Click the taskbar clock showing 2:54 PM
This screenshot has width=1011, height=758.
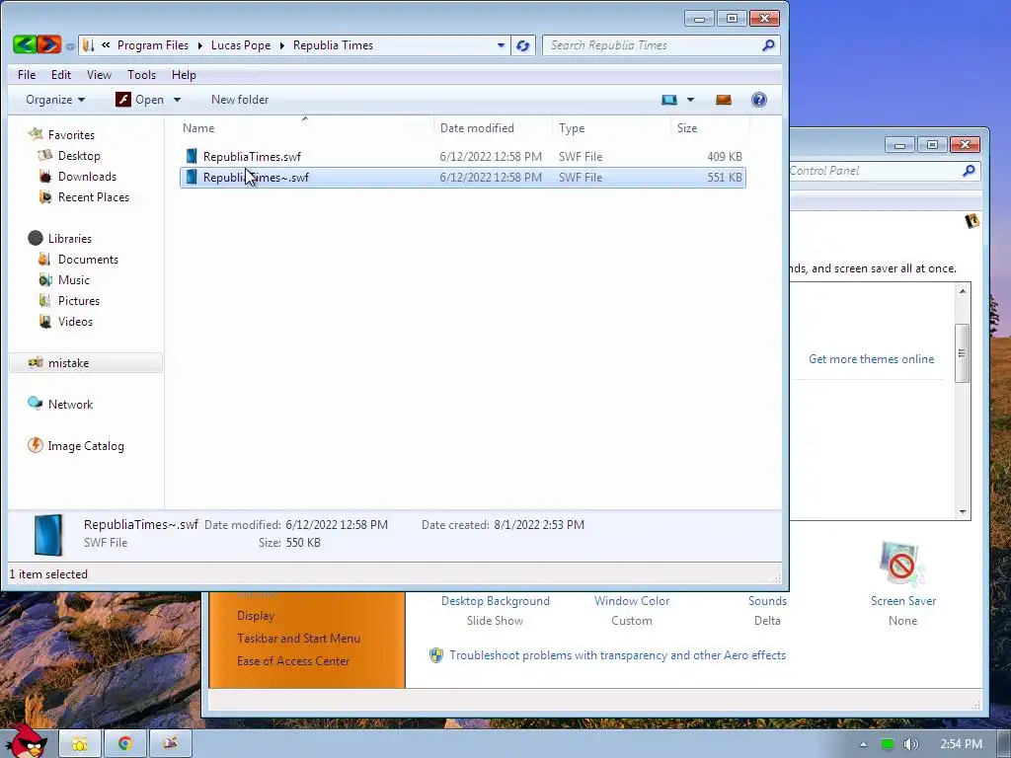(x=961, y=744)
